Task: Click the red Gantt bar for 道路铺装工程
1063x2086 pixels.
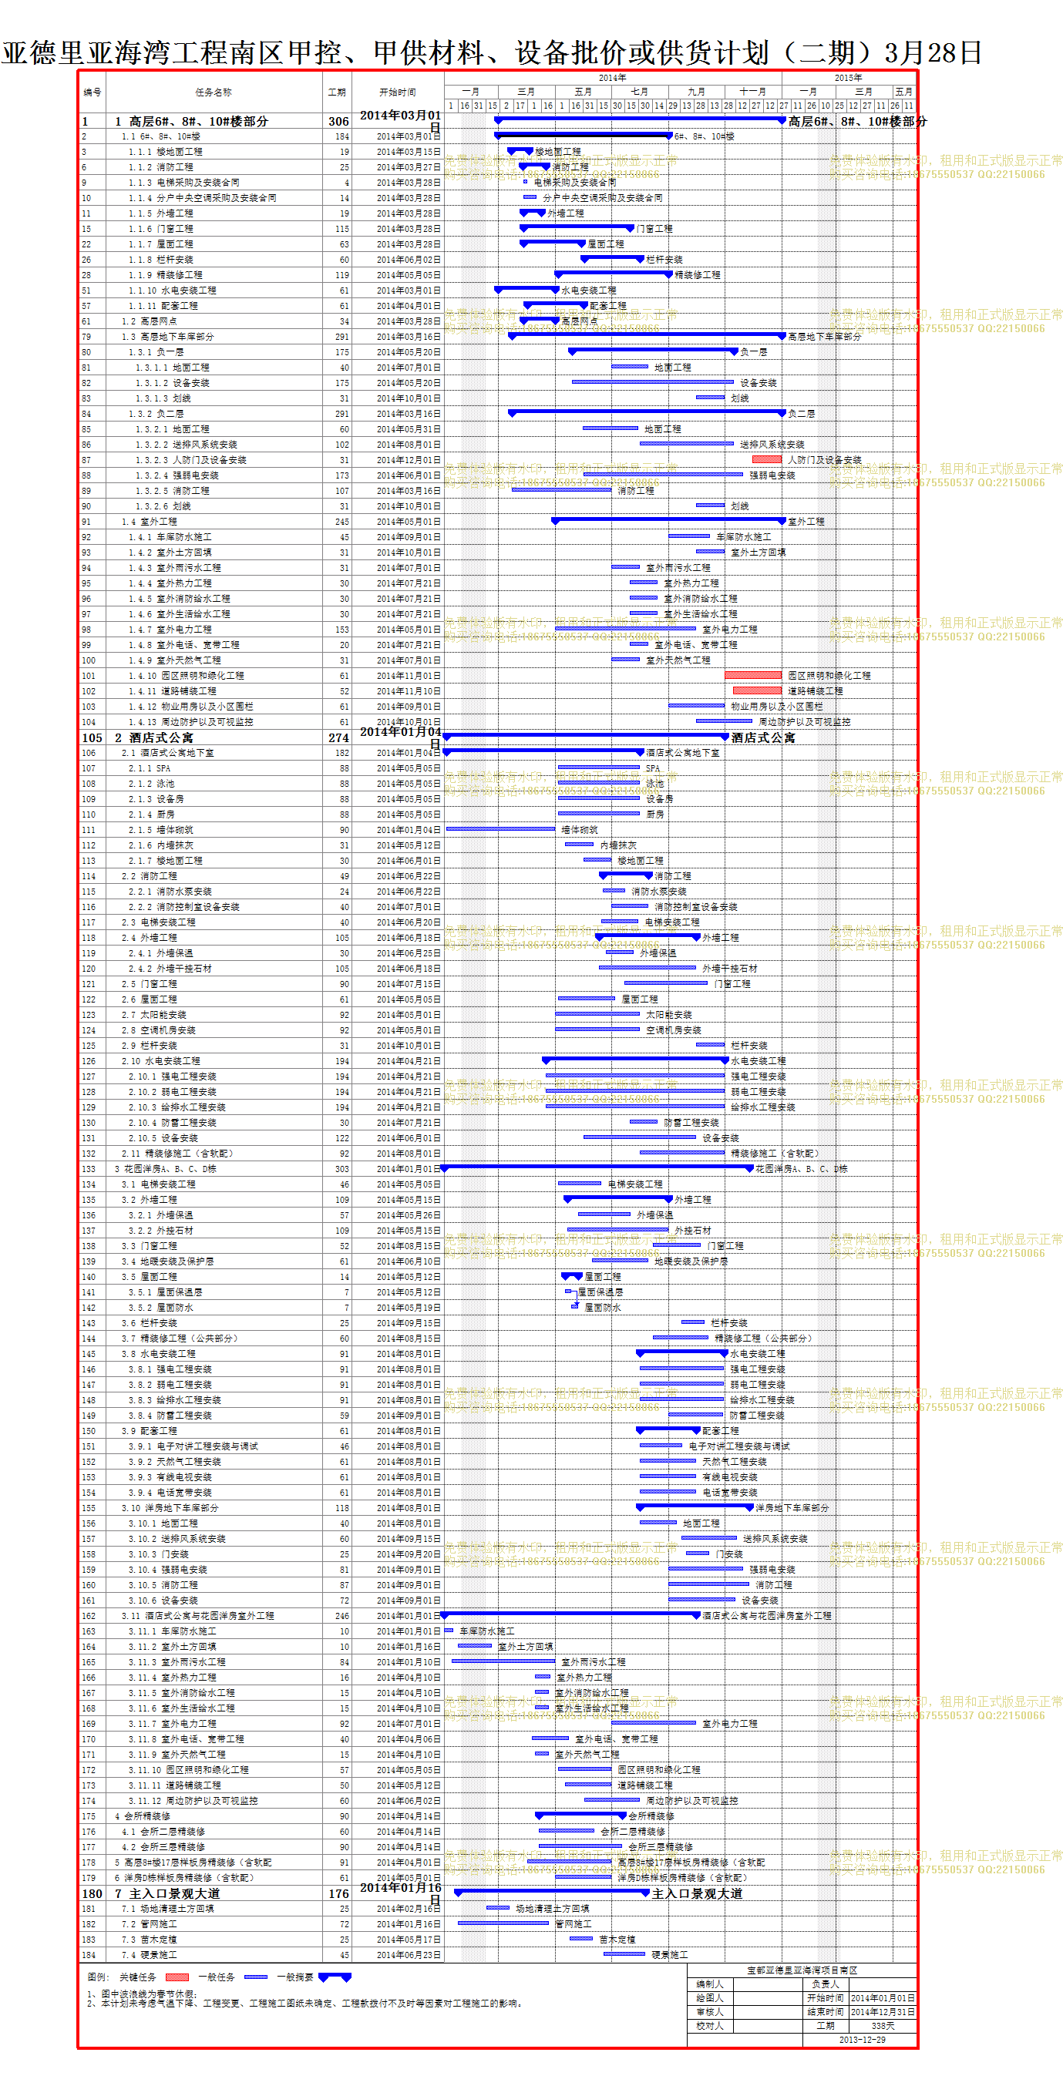Action: (x=758, y=690)
